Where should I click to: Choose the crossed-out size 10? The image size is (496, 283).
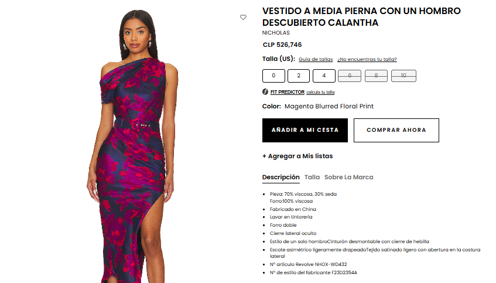click(x=403, y=76)
